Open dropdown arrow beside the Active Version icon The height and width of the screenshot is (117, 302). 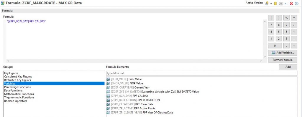coord(271,4)
